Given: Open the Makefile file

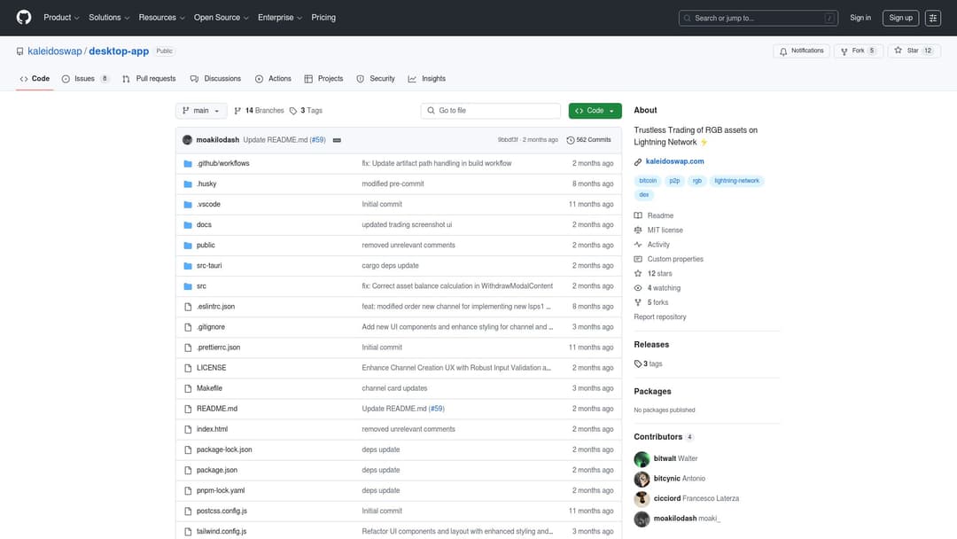Looking at the screenshot, I should tap(209, 388).
